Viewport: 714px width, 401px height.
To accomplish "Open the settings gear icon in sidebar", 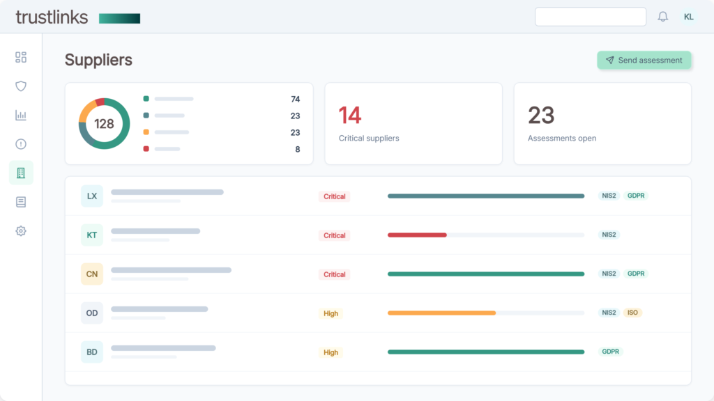I will 21,231.
